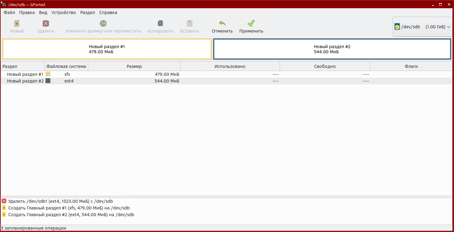
Task: Click the Apply operations green checkmark icon
Action: (x=251, y=23)
